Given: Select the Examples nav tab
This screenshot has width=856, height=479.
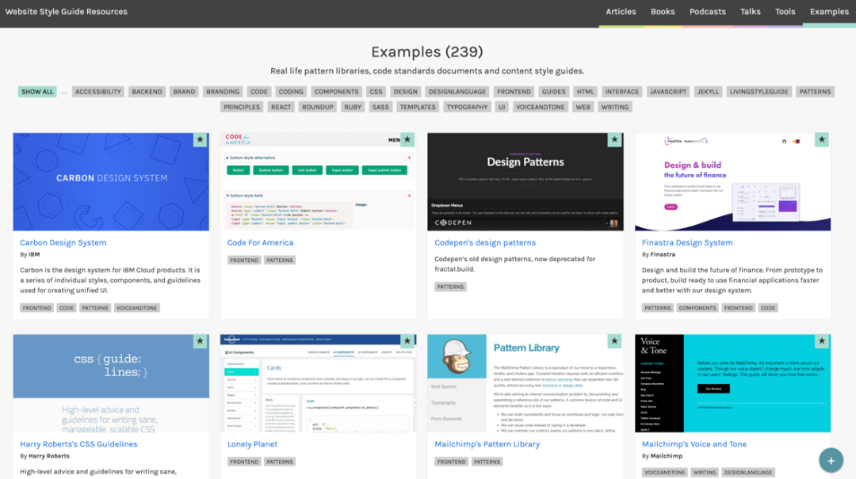Looking at the screenshot, I should tap(829, 11).
